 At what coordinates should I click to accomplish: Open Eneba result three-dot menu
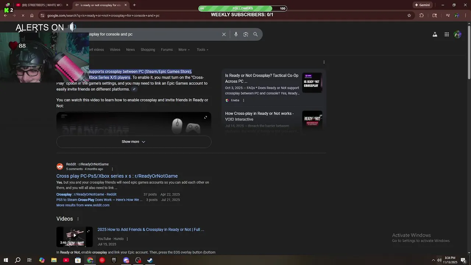click(x=244, y=100)
